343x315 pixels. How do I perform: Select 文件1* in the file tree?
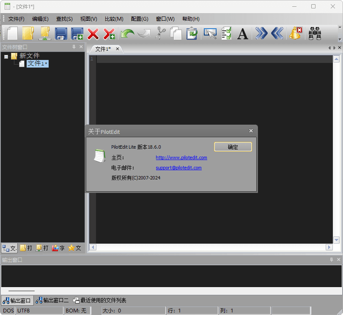click(38, 64)
